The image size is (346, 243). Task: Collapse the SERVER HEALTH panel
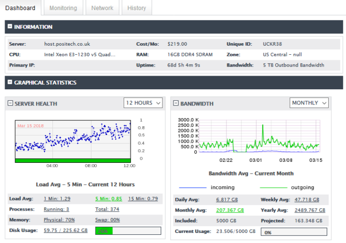10,103
